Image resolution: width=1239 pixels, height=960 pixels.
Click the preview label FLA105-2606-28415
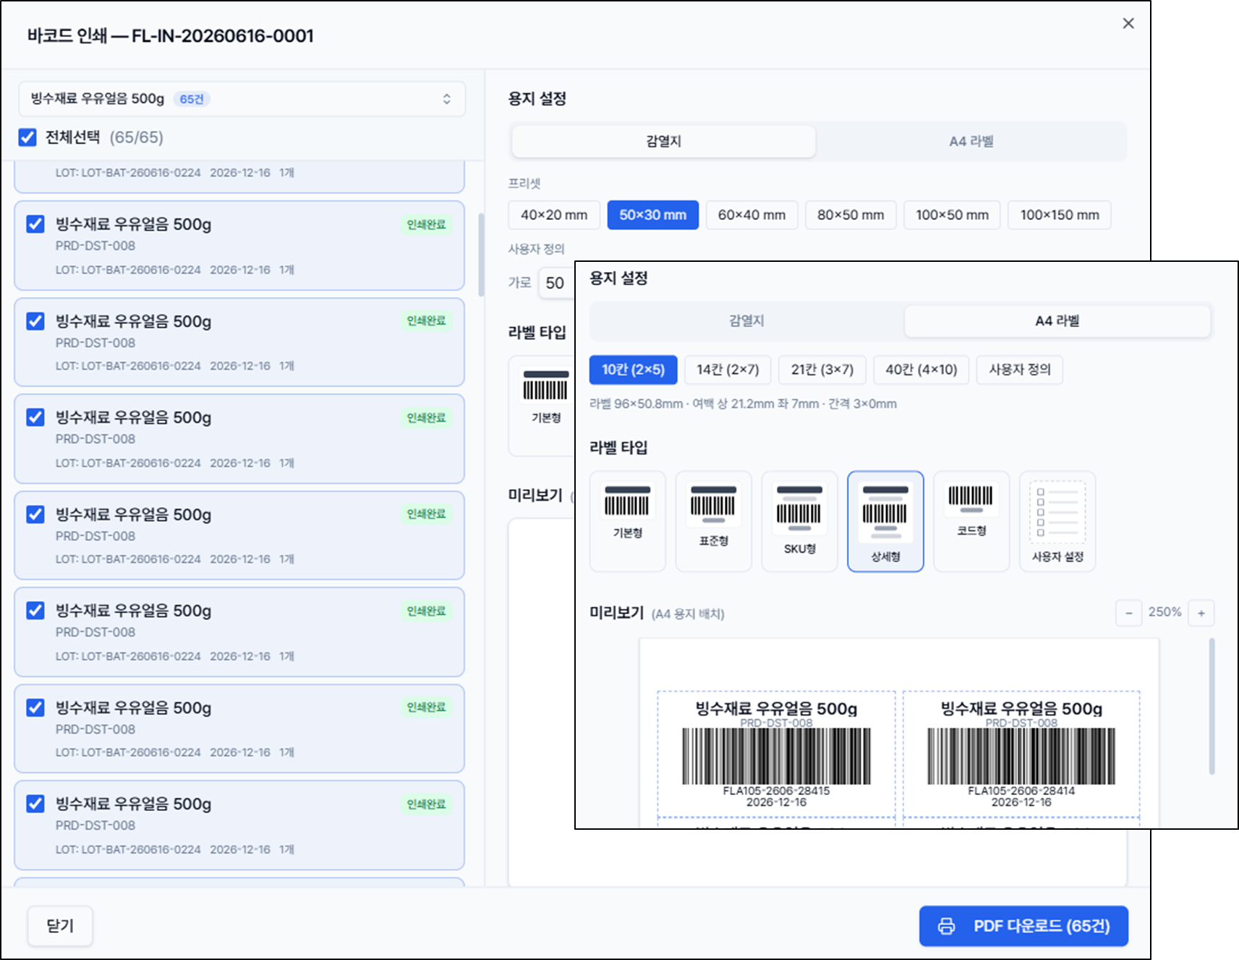pyautogui.click(x=776, y=754)
